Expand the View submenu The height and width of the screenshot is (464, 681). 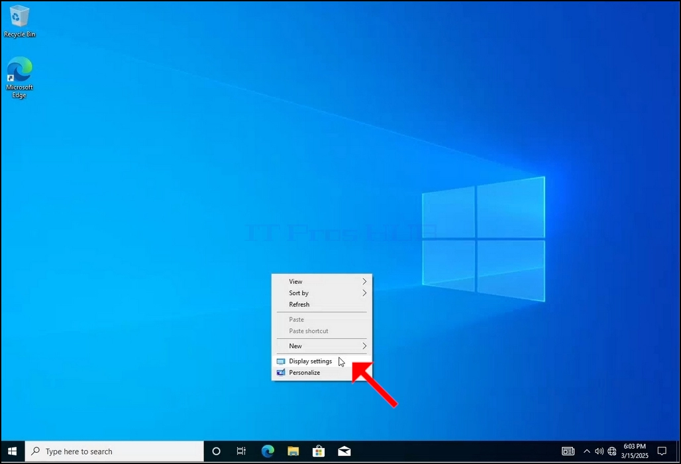[322, 281]
